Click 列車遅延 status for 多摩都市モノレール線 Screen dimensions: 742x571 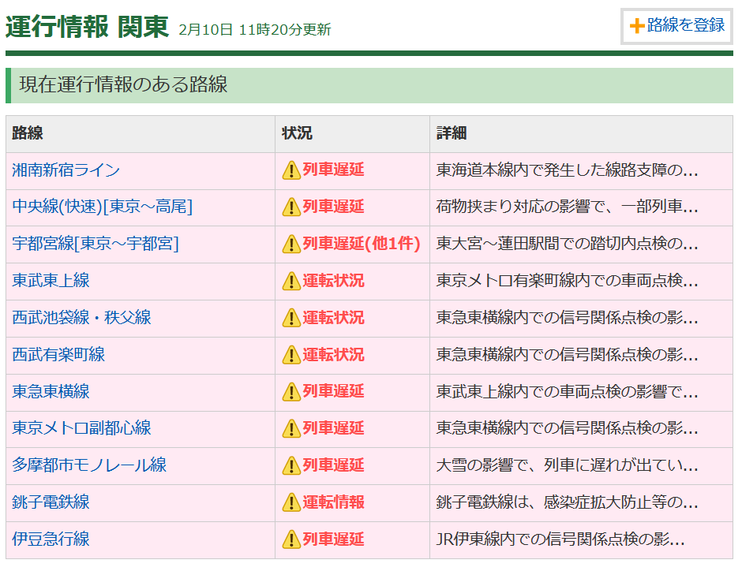click(334, 465)
